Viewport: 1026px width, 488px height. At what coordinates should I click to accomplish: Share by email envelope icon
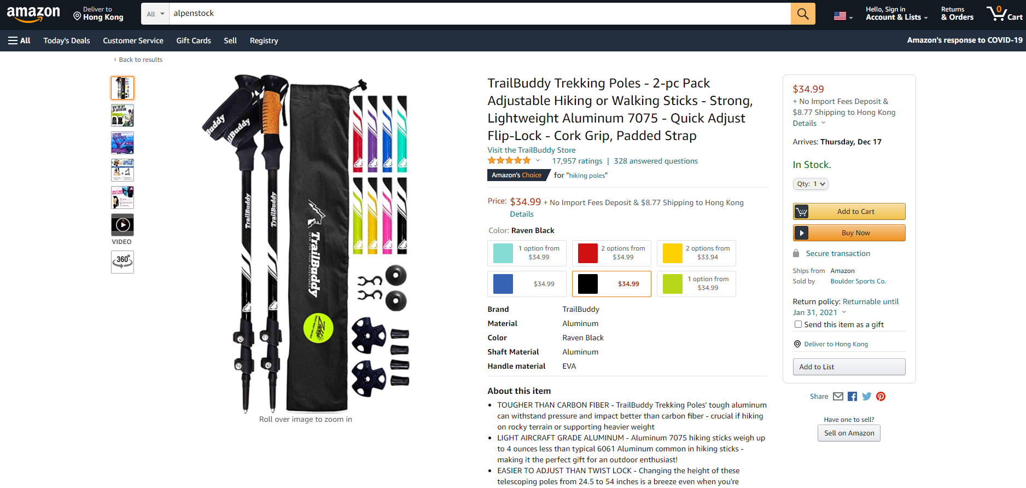pyautogui.click(x=838, y=397)
